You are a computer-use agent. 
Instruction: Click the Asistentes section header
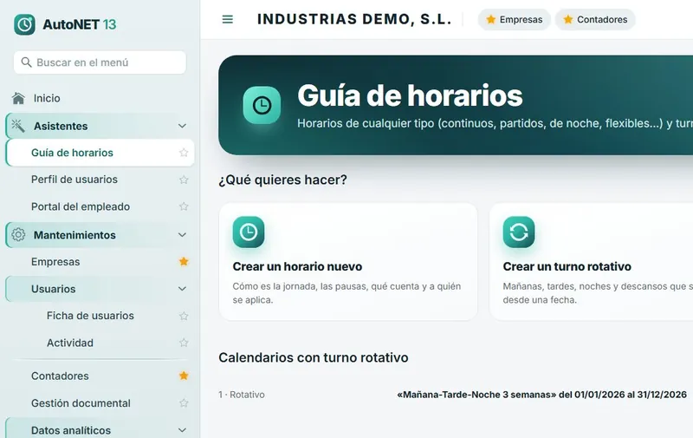[100, 126]
